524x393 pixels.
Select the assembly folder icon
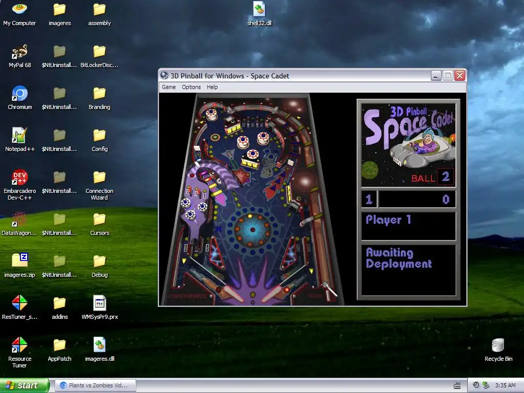99,15
